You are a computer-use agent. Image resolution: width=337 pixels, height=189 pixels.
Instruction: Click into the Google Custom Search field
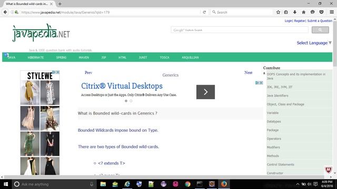[x=240, y=30]
